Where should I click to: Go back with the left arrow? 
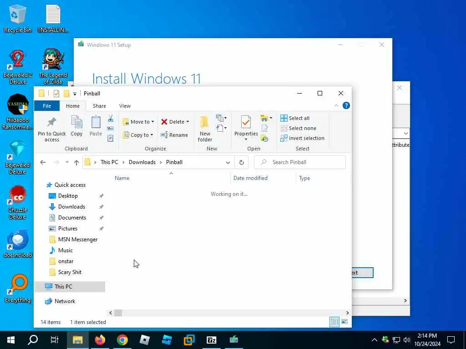coord(43,162)
